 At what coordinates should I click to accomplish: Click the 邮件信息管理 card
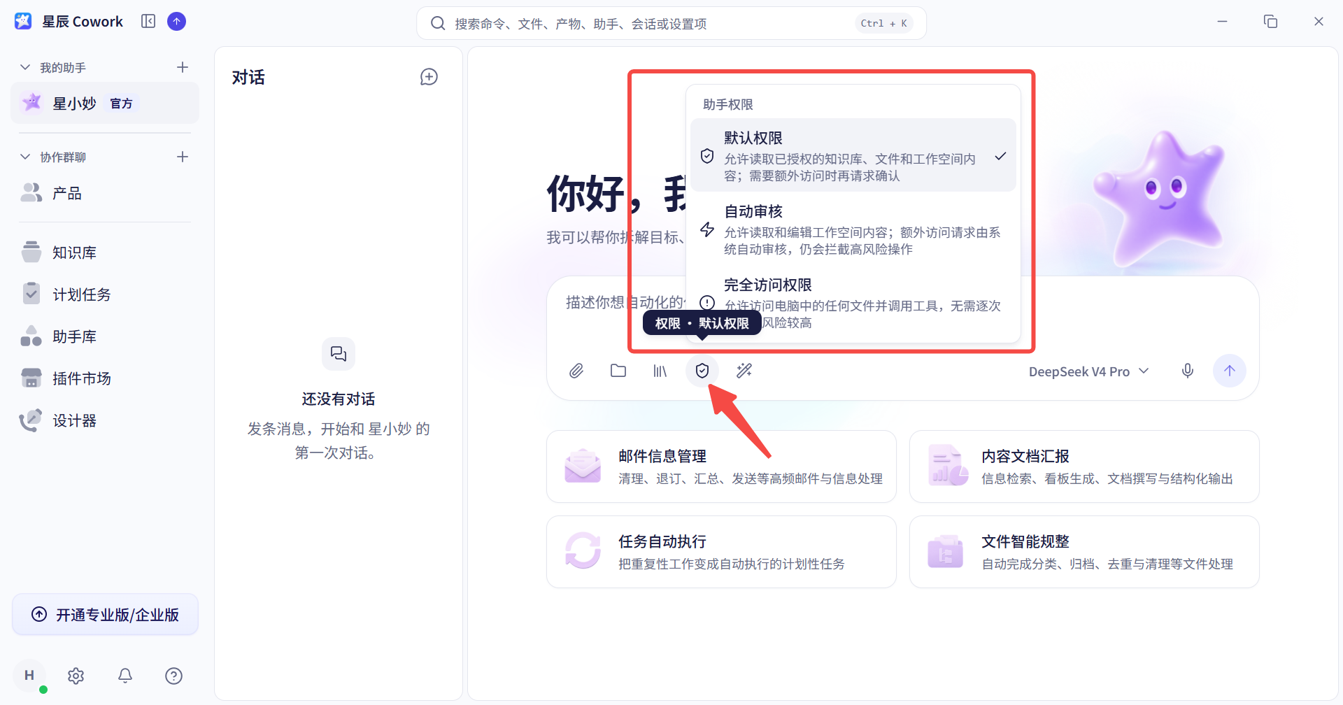click(x=721, y=467)
